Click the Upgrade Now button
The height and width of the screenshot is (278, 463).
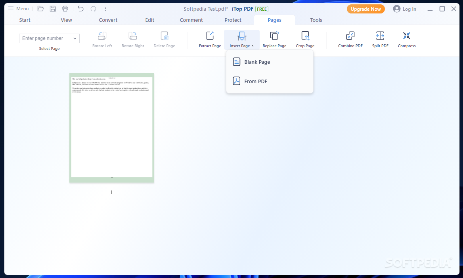click(x=365, y=9)
